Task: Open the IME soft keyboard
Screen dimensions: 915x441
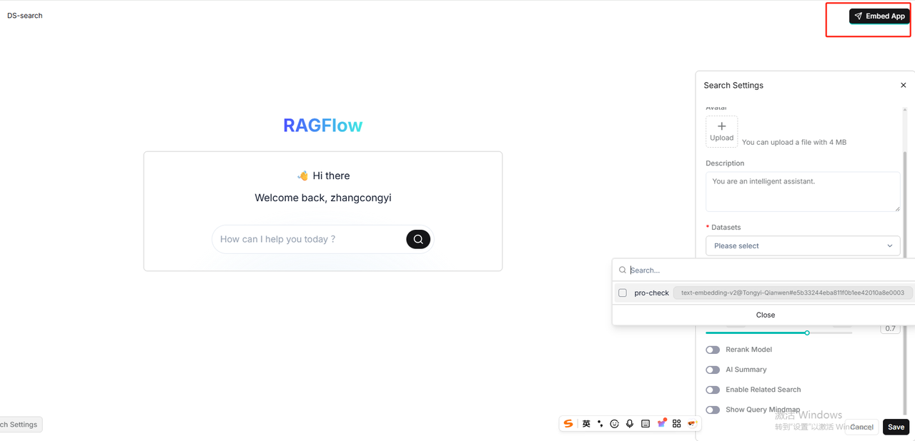Action: 646,424
